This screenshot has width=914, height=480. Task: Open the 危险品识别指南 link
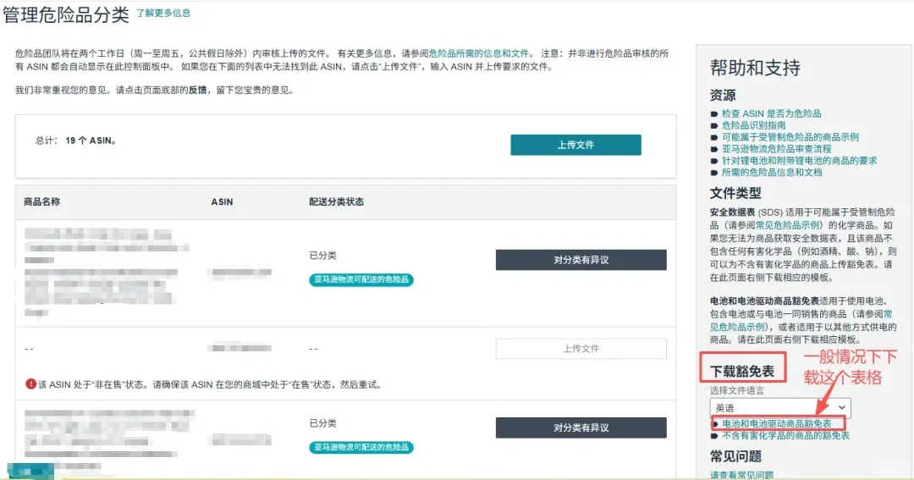coord(754,125)
